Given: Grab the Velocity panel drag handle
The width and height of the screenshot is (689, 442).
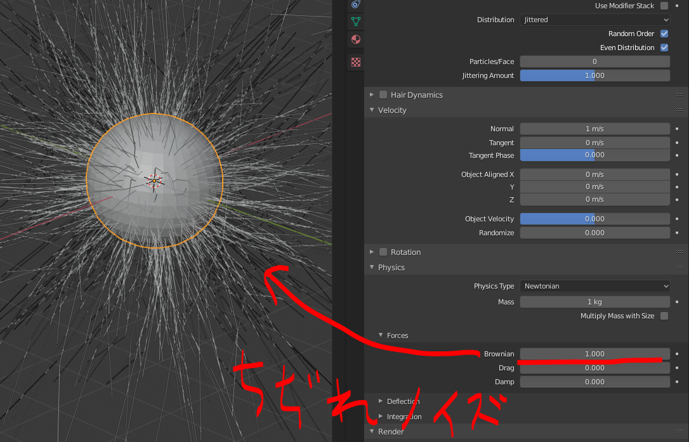Looking at the screenshot, I should coord(679,110).
